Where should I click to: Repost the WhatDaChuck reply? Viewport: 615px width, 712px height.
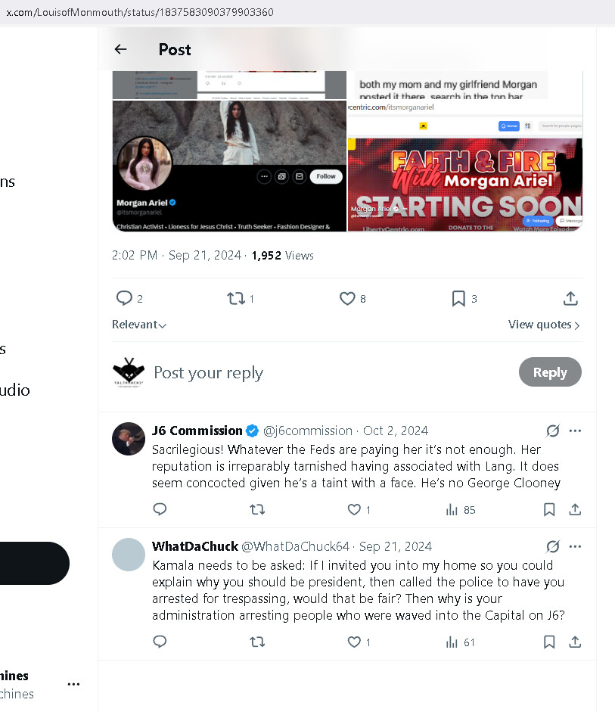click(x=257, y=642)
